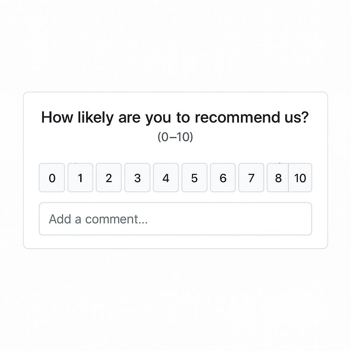Choose the neutral midpoint rating five
351x351 pixels.
(x=194, y=178)
